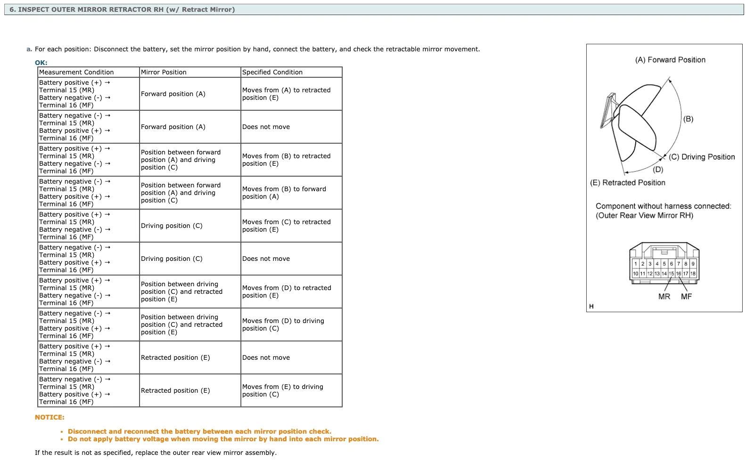The height and width of the screenshot is (469, 746).
Task: Click pin 15 on the connector diagram
Action: (672, 274)
